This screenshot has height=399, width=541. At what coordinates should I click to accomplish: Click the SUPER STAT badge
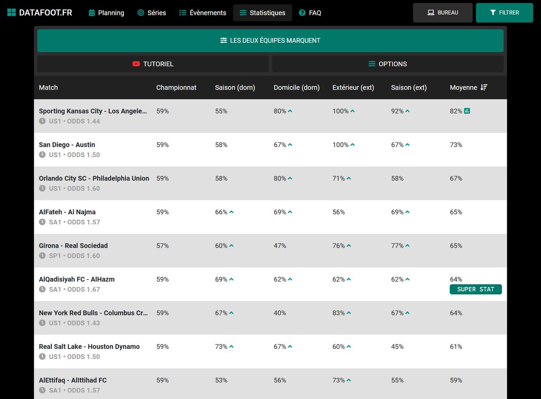tap(476, 289)
